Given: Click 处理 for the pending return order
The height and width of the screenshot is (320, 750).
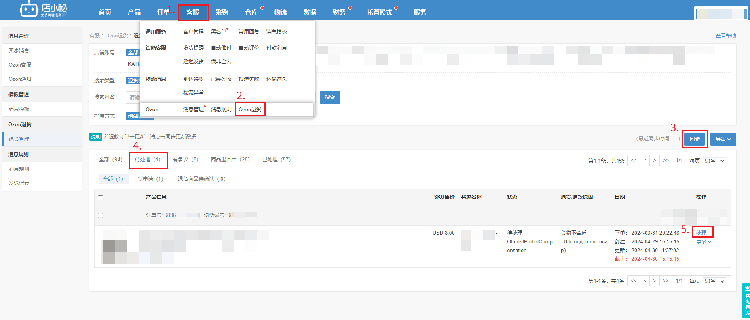Looking at the screenshot, I should [x=701, y=233].
